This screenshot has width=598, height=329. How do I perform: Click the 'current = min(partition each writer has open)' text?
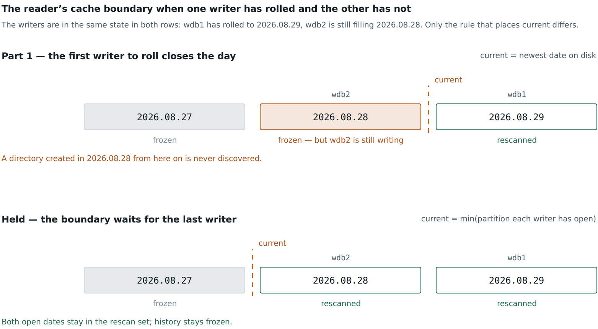pyautogui.click(x=508, y=219)
